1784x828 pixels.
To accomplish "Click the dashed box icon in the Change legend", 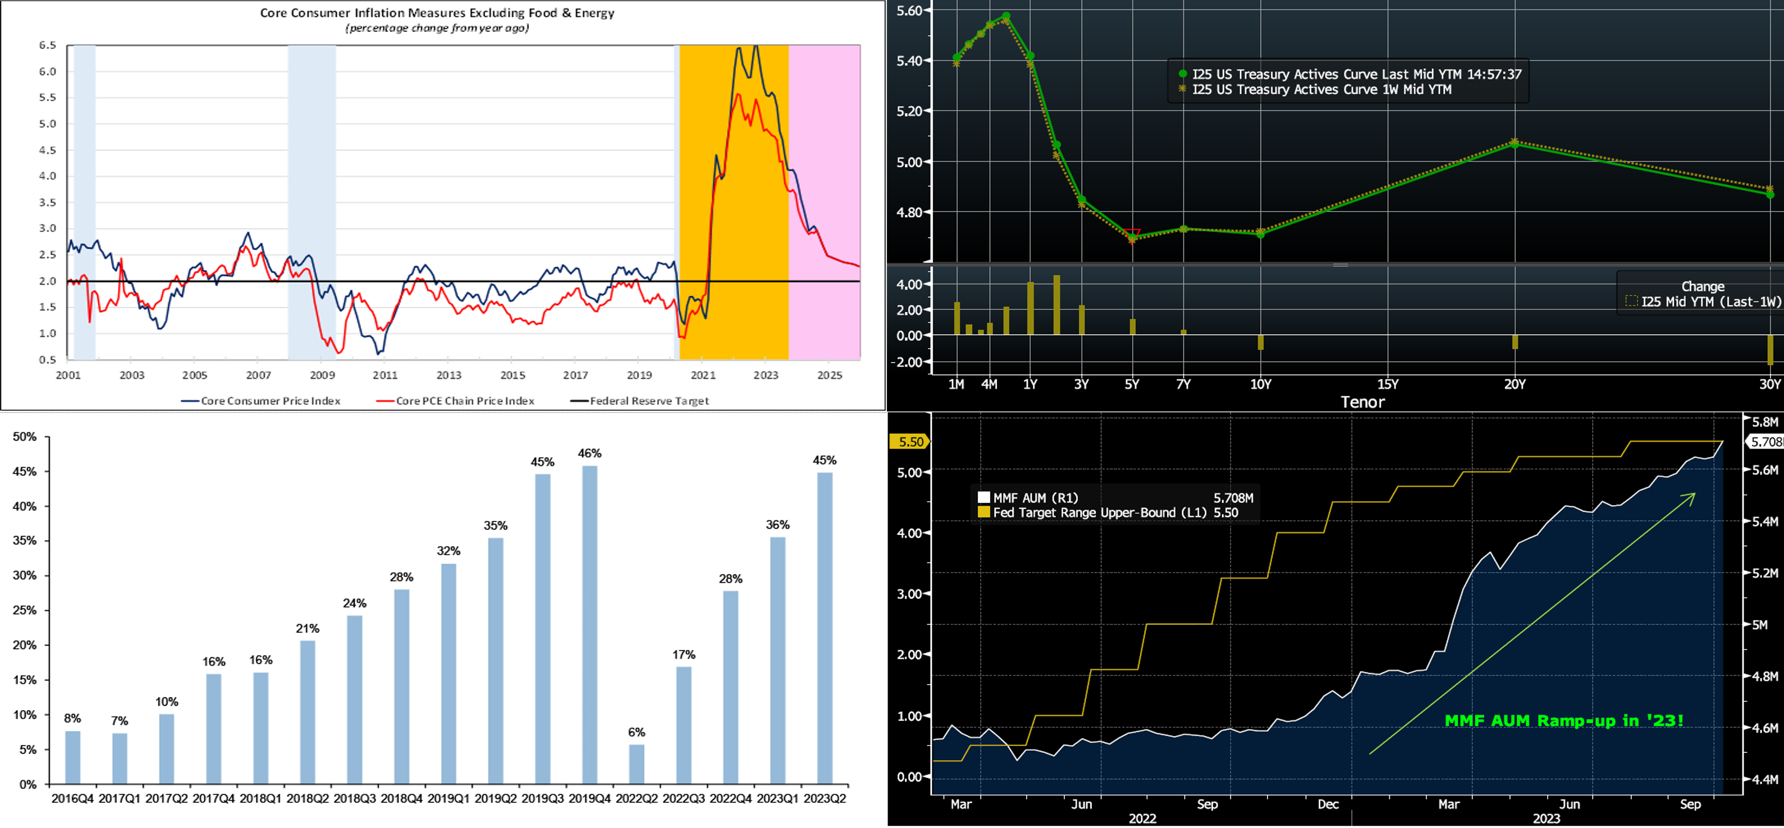I will (x=1632, y=301).
